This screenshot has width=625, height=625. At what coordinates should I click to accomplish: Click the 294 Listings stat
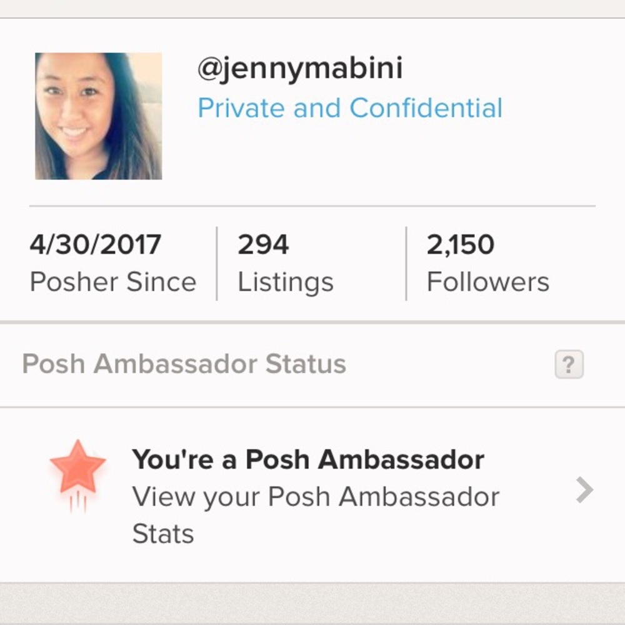(286, 262)
